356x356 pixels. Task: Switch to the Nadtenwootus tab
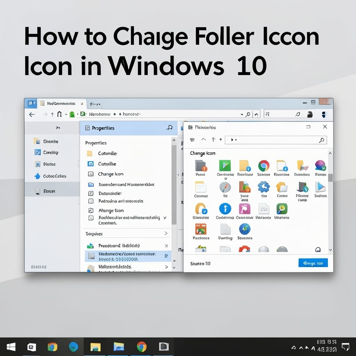point(61,104)
